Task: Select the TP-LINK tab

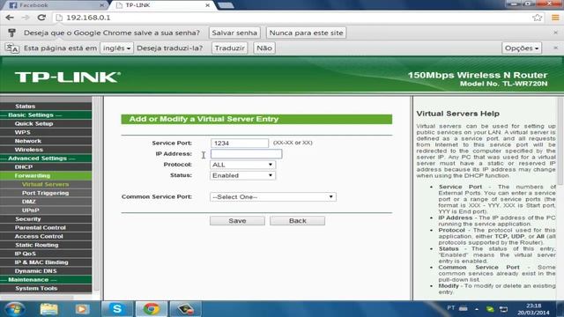Action: pos(162,5)
